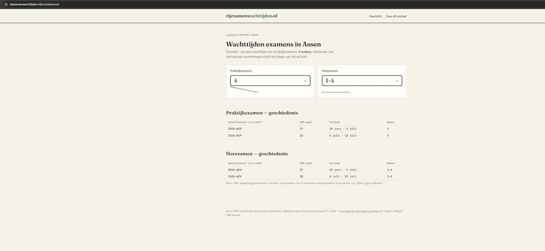Select 2026-W28 in Herexamen history table
Viewport: 545px width, 251px height.
[x=235, y=170]
